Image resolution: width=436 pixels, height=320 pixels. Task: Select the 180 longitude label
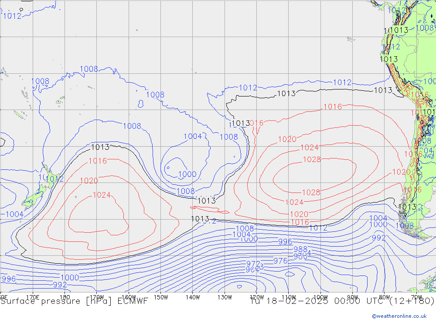65,297
